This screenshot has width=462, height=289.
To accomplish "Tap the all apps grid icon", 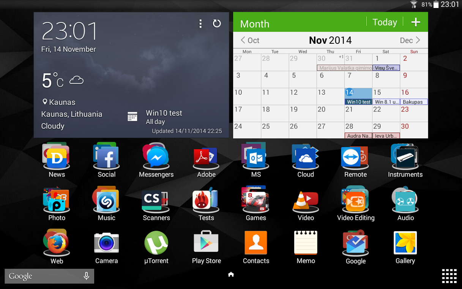I will point(449,276).
